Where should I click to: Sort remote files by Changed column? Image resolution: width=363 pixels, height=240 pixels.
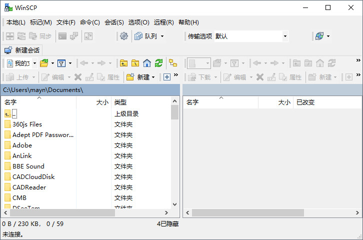(327, 102)
